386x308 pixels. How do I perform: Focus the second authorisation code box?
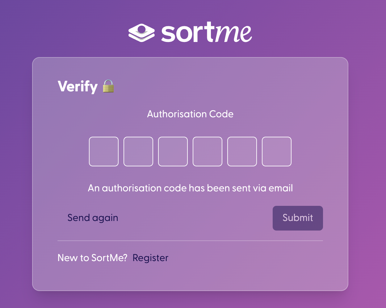[x=138, y=152]
